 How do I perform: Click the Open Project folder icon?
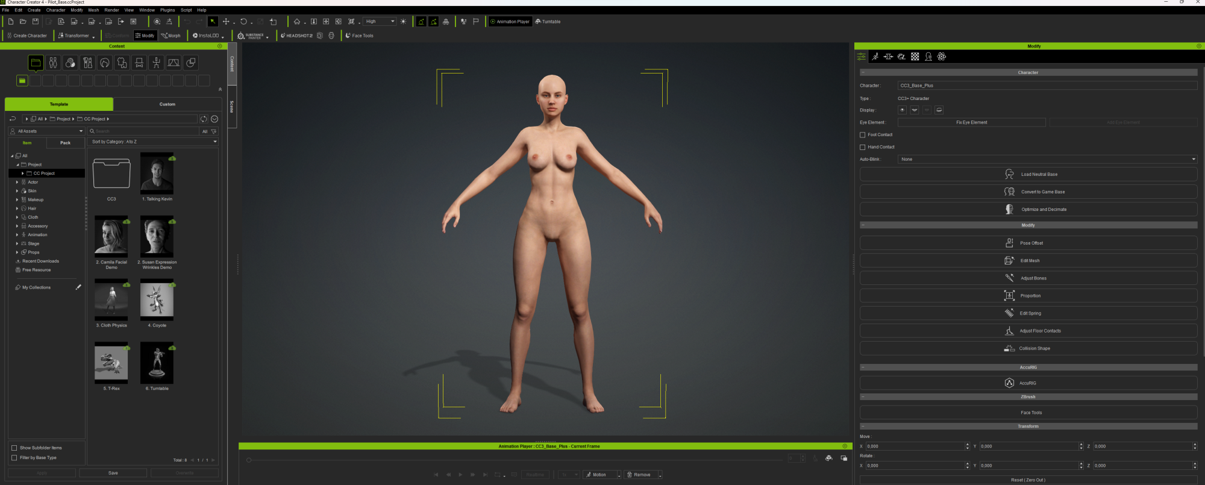point(23,22)
